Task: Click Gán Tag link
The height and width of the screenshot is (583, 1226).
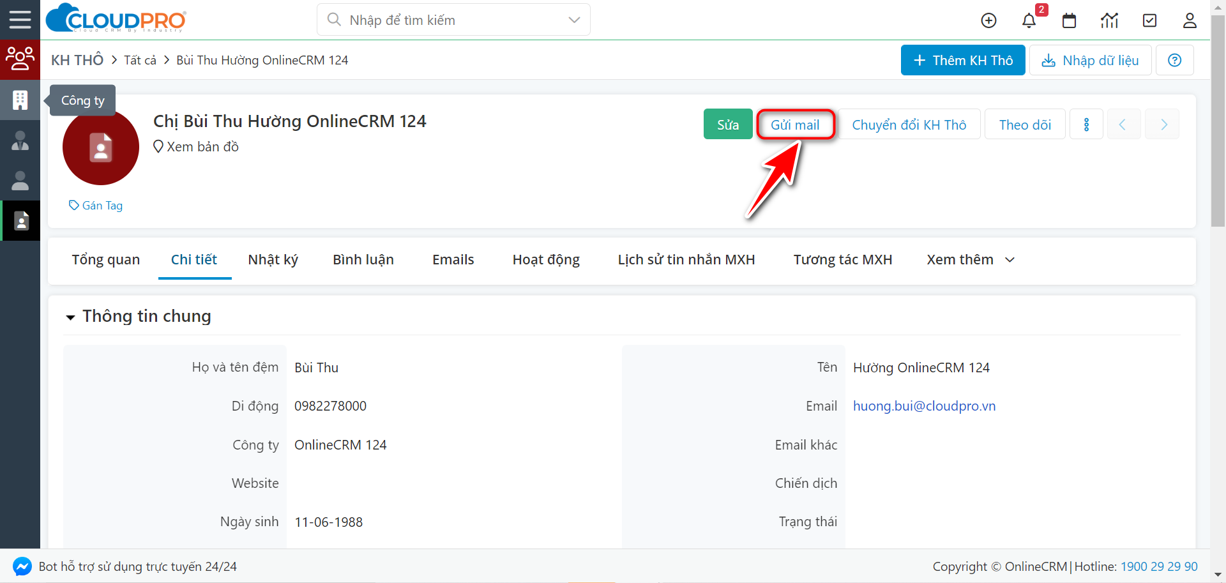Action: (x=96, y=206)
